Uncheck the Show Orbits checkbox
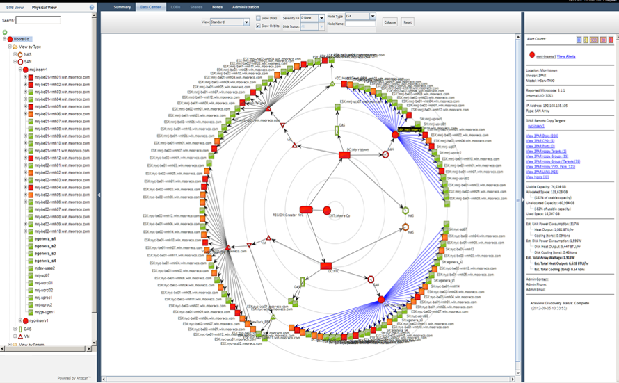 (x=259, y=26)
